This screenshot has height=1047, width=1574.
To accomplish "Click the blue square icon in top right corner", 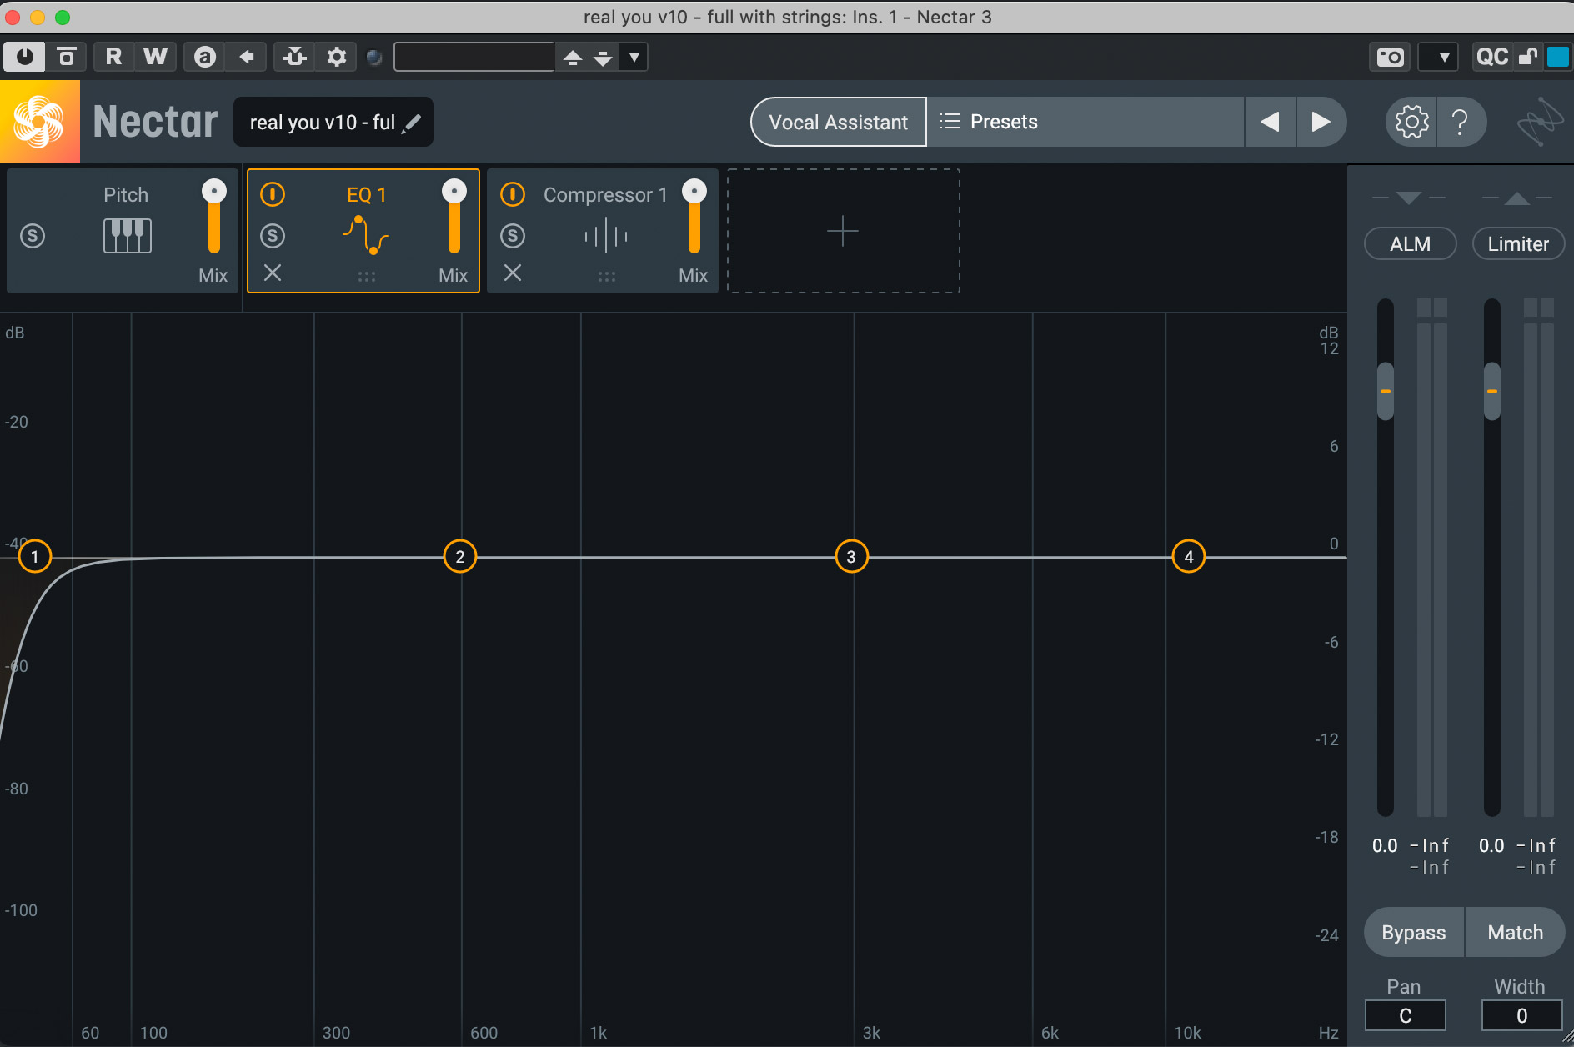I will 1557,57.
